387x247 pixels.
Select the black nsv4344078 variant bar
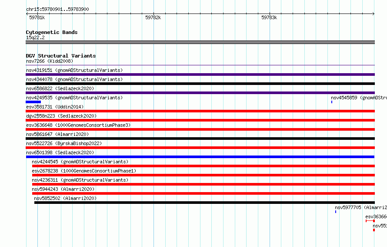(x=200, y=84)
